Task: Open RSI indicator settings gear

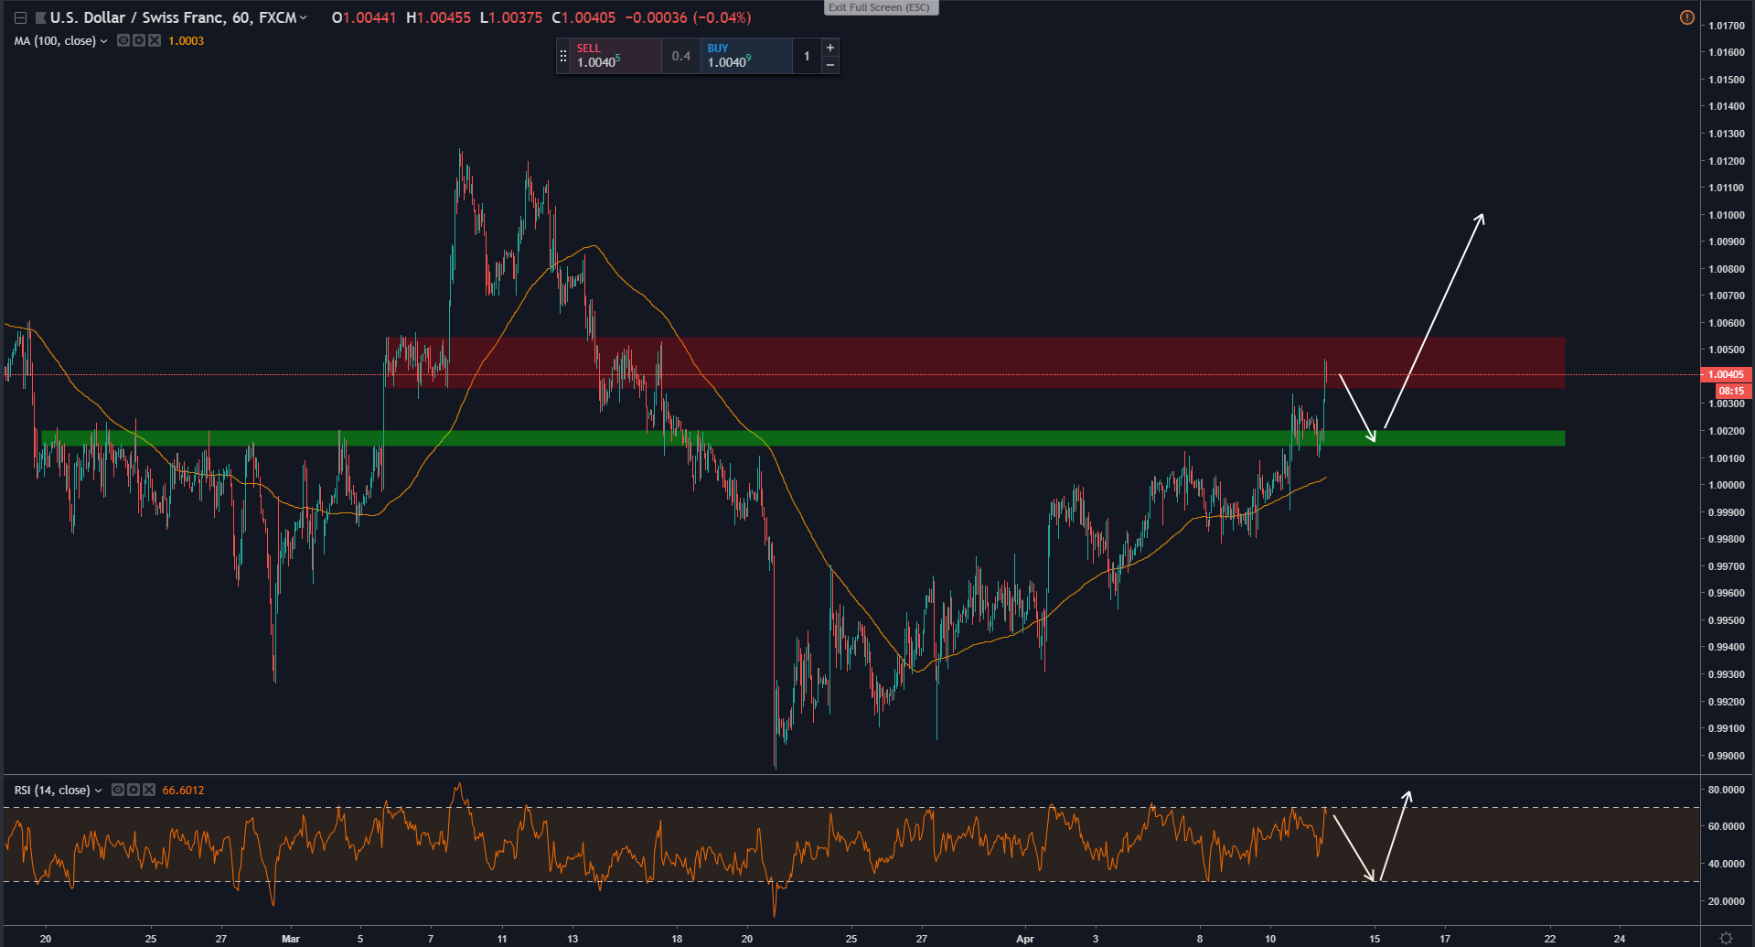Action: pyautogui.click(x=134, y=790)
